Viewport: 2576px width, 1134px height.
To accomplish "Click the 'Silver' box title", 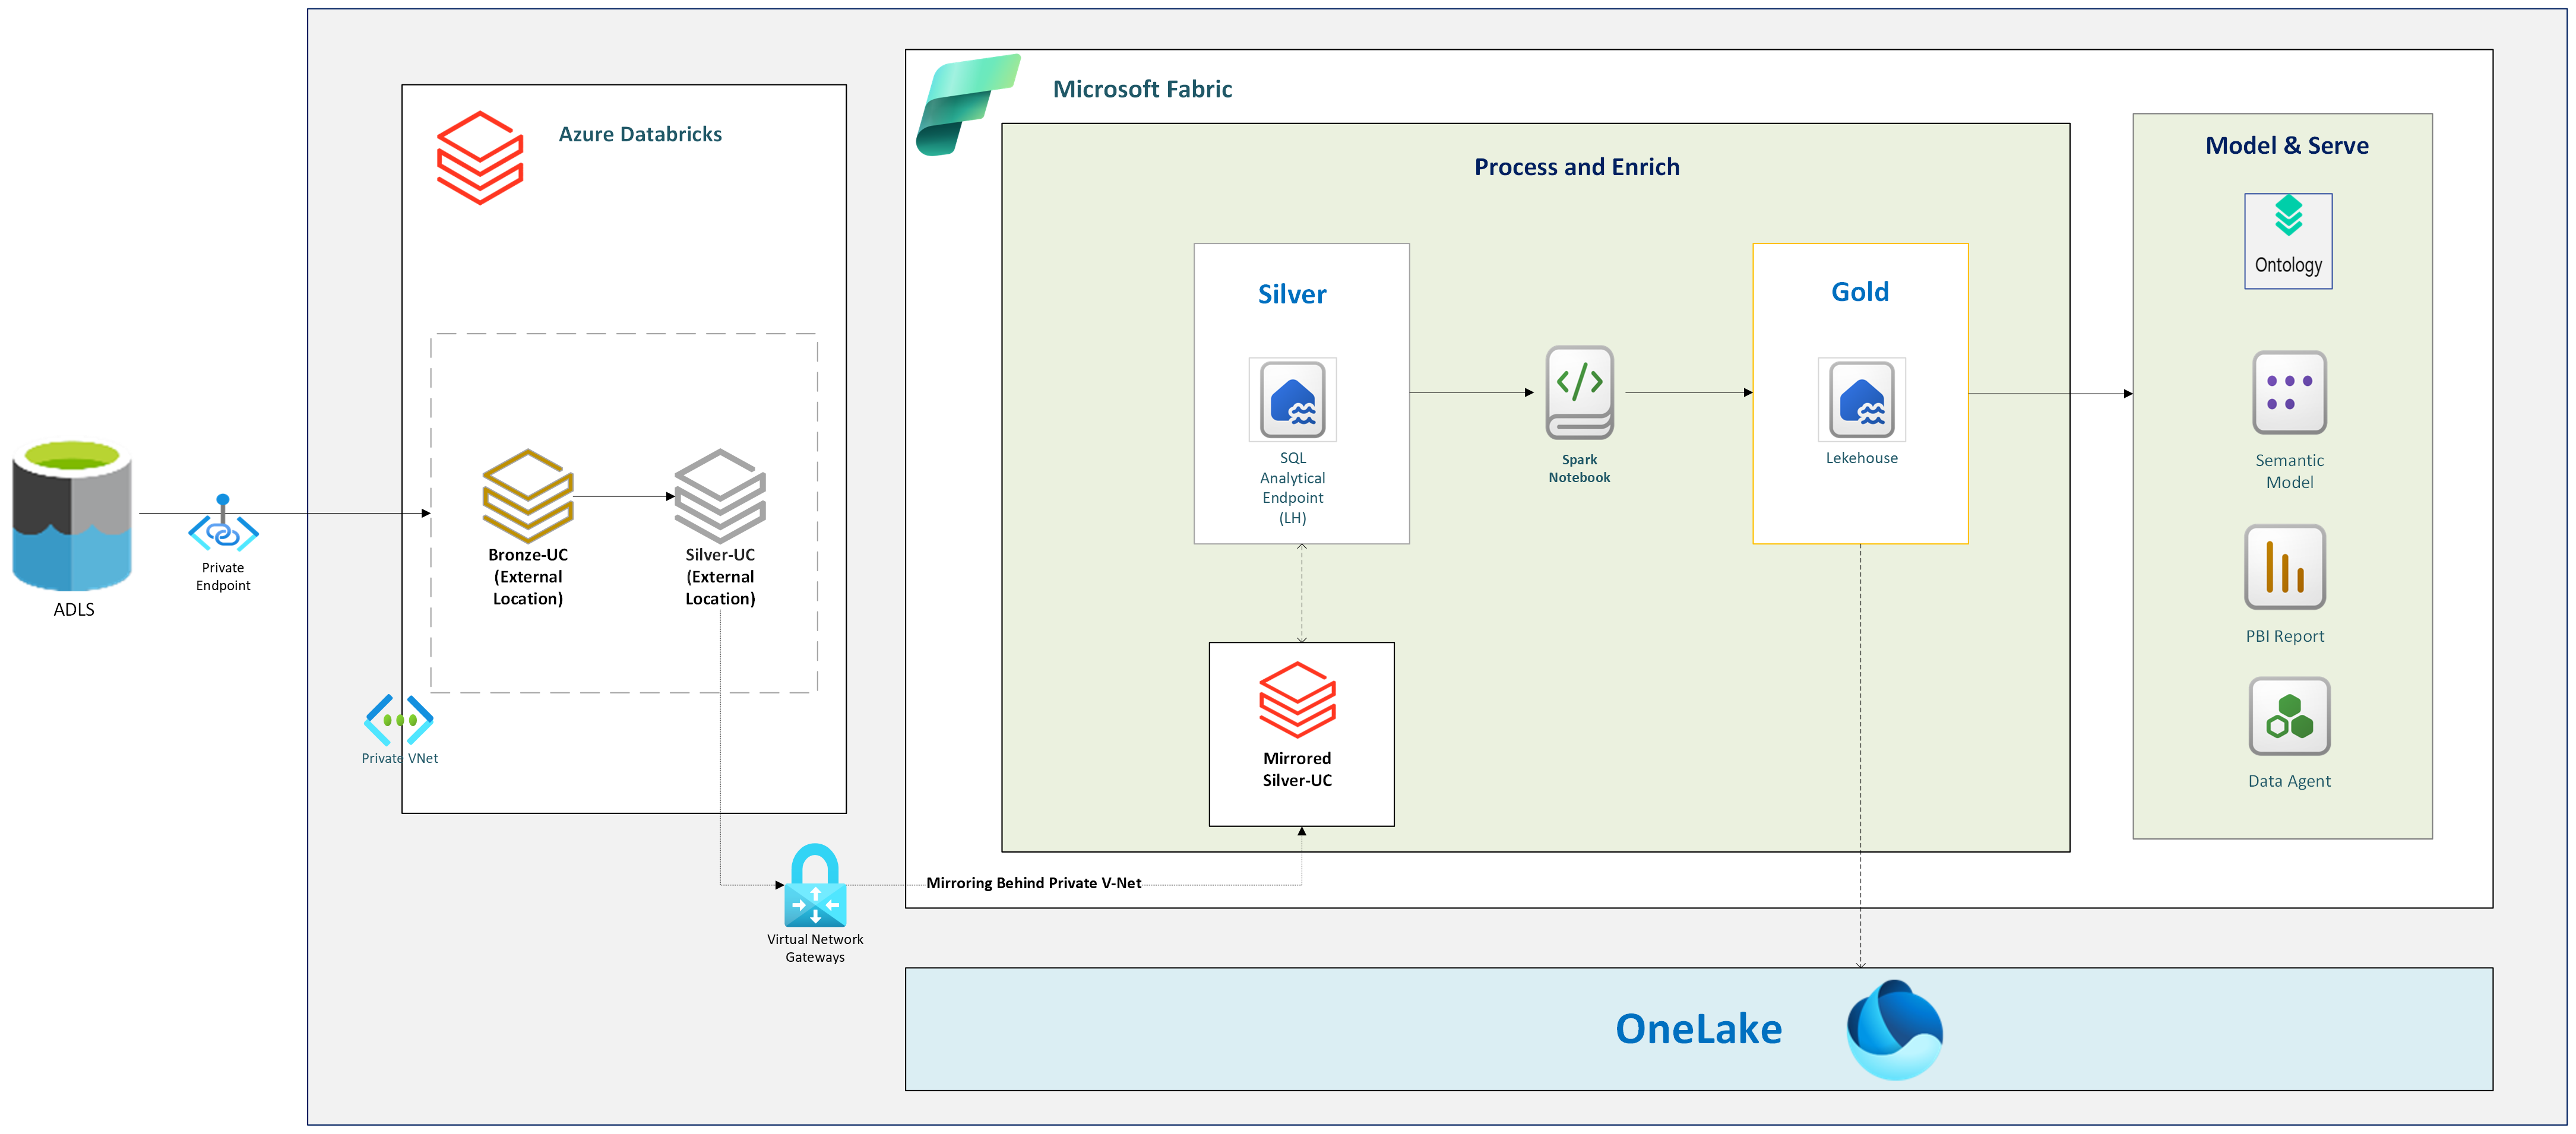I will pos(1292,294).
